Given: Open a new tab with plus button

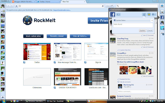Looking at the screenshot, I should tap(88, 2).
